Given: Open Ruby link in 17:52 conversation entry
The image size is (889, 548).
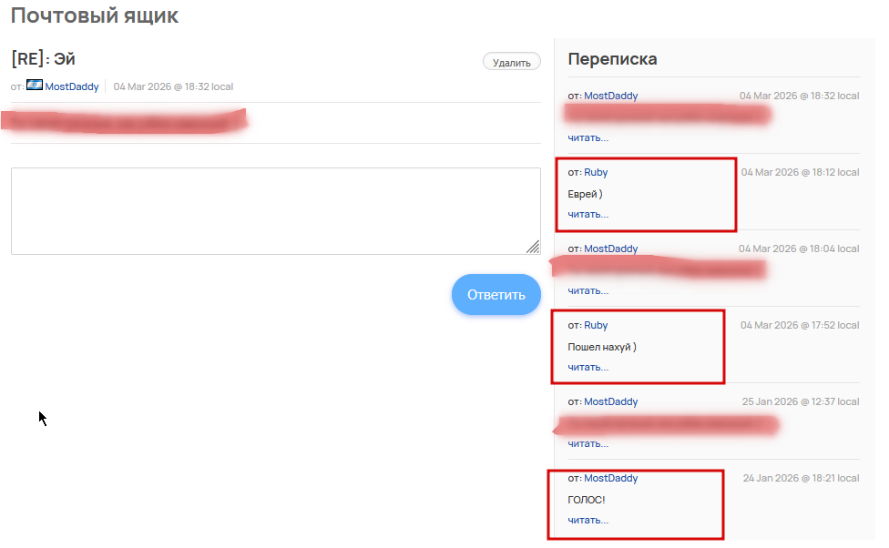Looking at the screenshot, I should pos(596,325).
